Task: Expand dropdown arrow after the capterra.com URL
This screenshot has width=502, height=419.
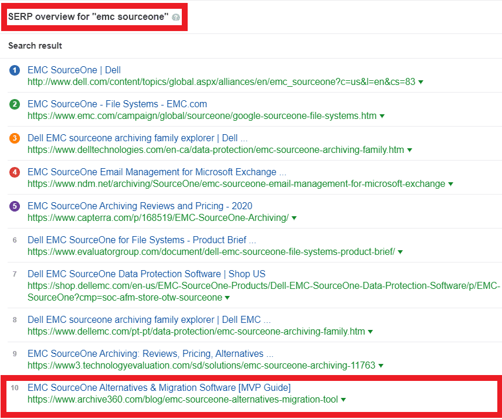Action: pos(294,218)
